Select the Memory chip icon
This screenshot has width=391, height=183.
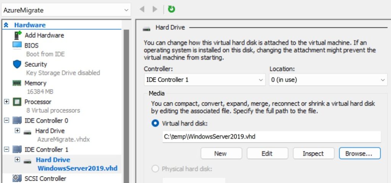17,83
